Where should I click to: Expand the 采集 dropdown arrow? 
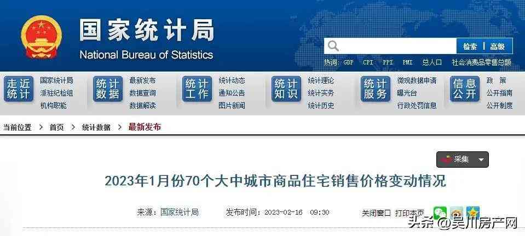tap(481, 160)
